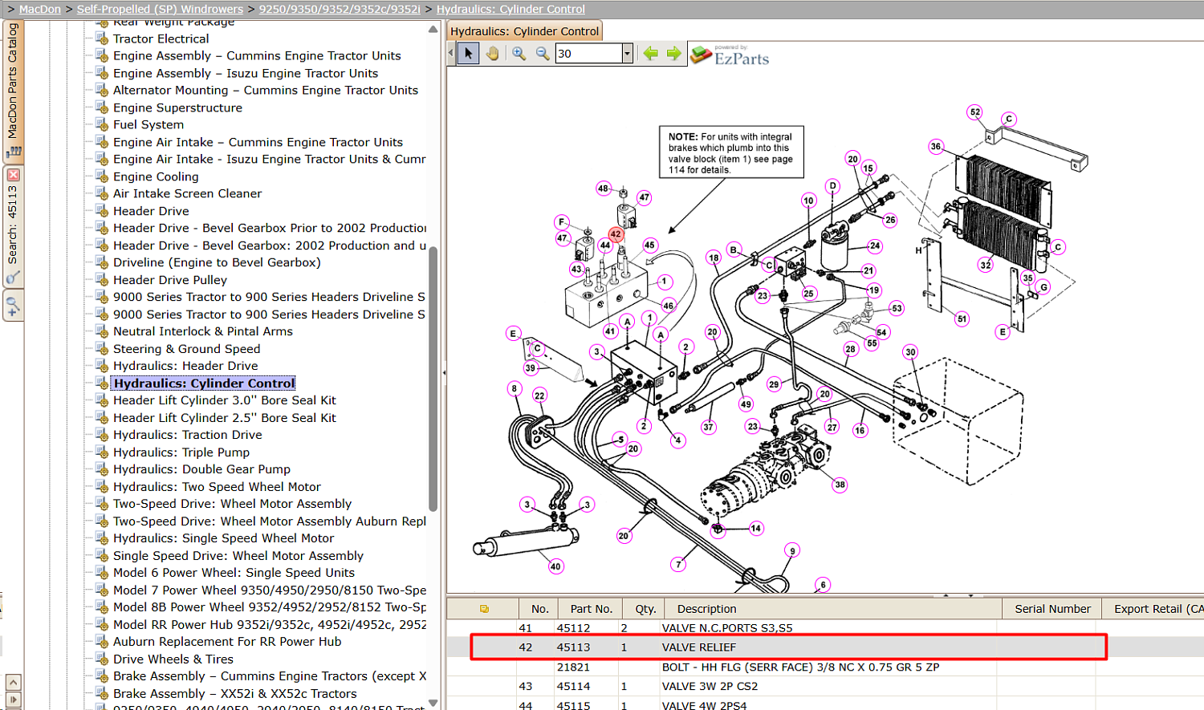Click the zoom out magnifier
This screenshot has width=1204, height=710.
click(x=543, y=54)
